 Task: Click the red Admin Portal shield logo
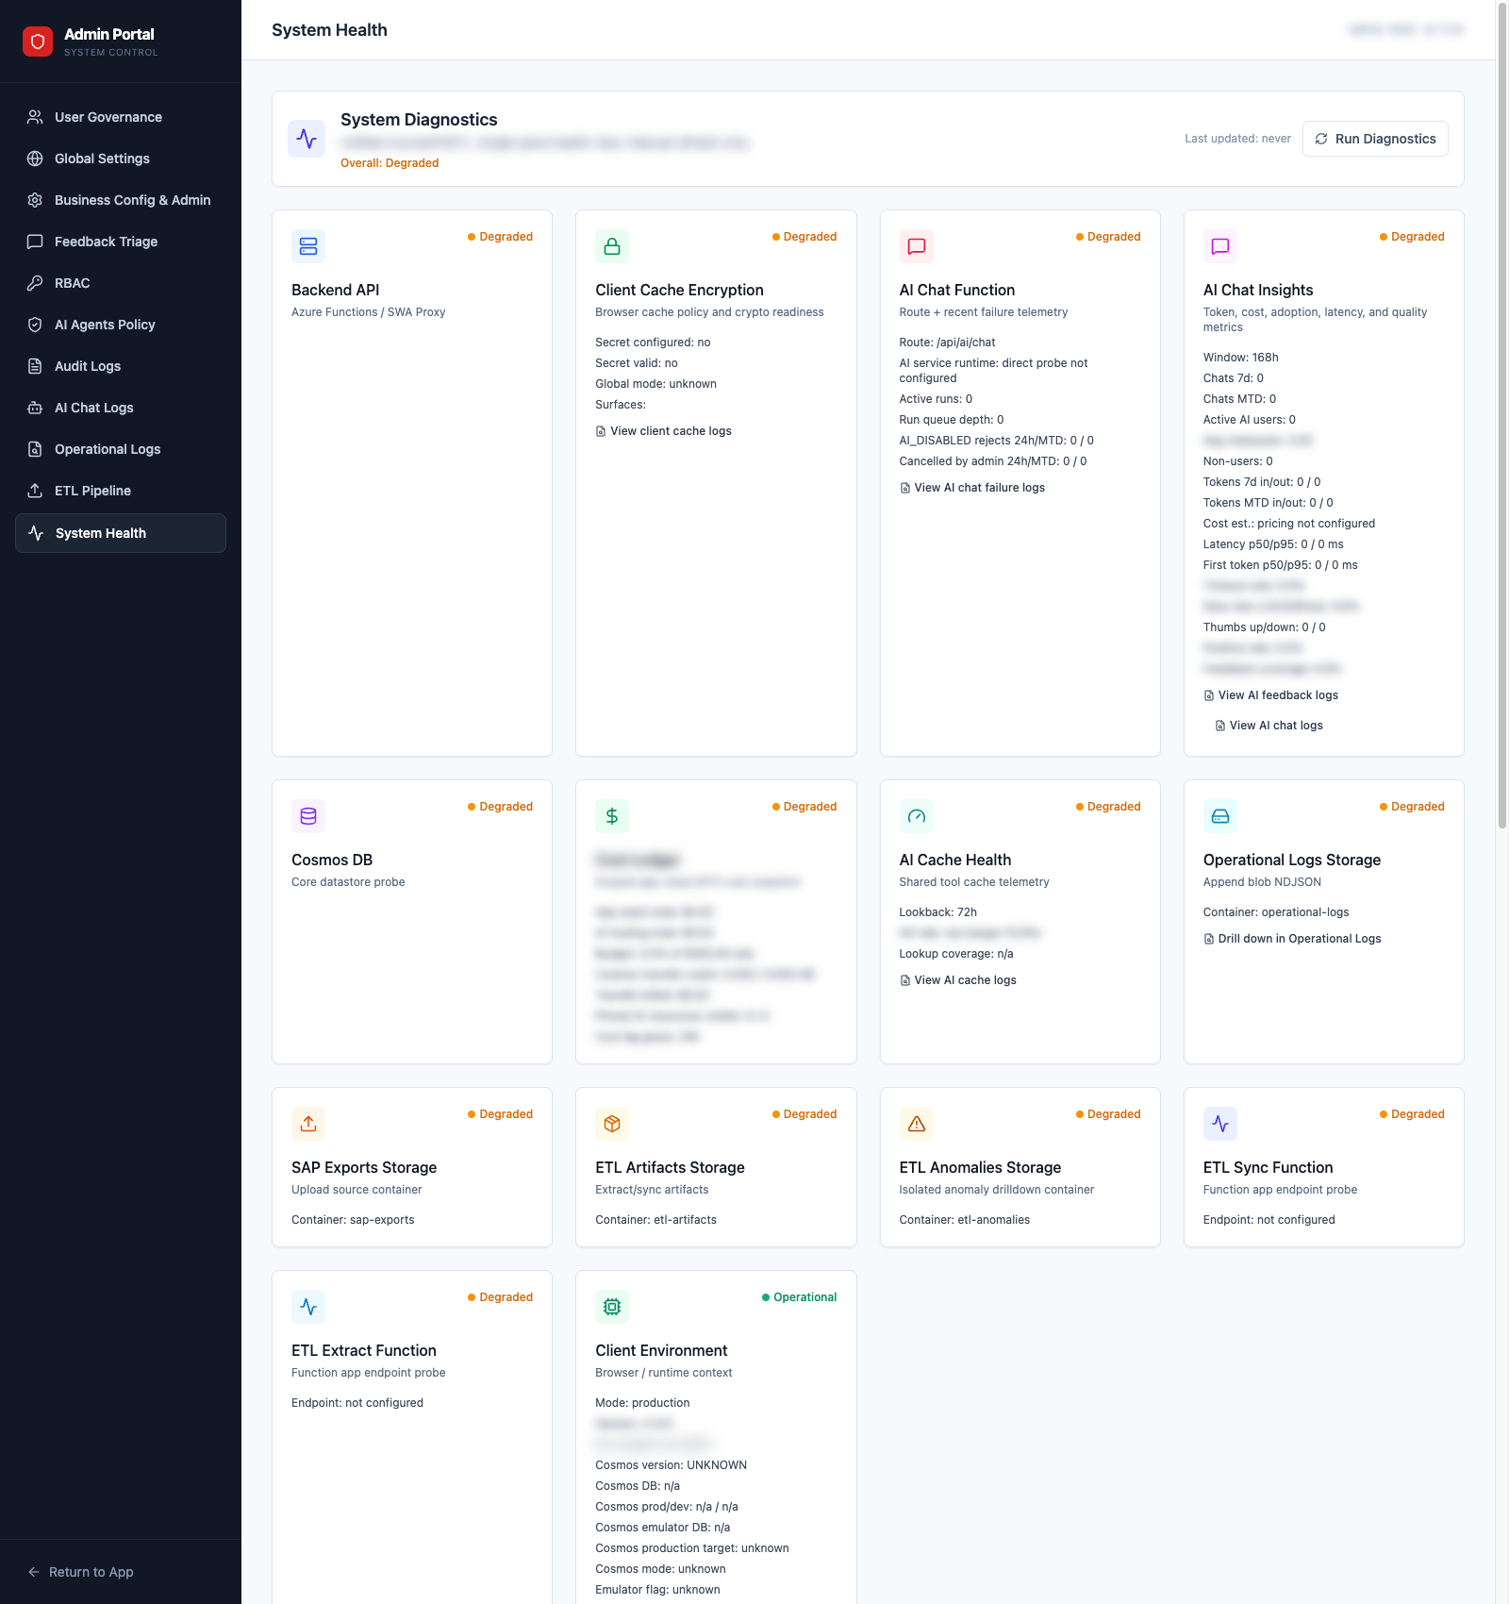click(x=38, y=42)
